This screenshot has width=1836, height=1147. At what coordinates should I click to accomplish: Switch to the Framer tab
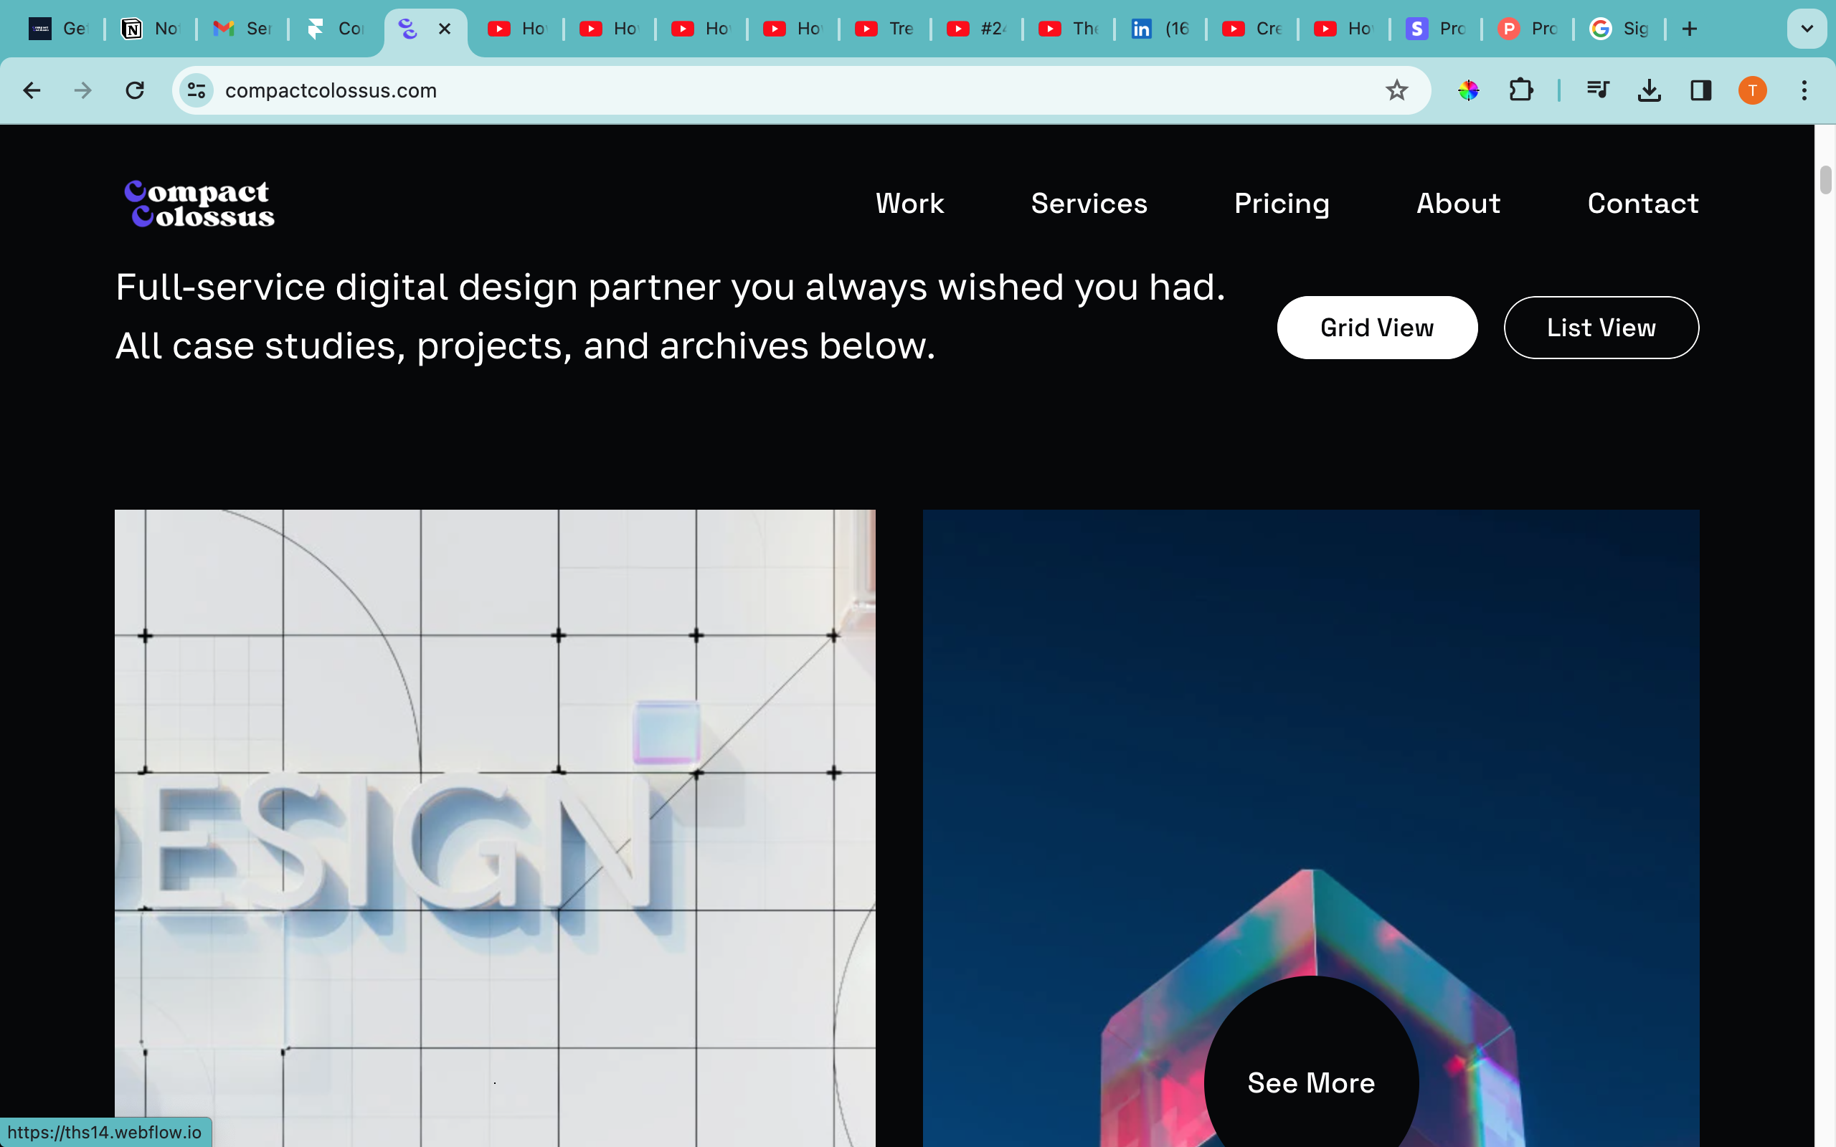tap(333, 29)
